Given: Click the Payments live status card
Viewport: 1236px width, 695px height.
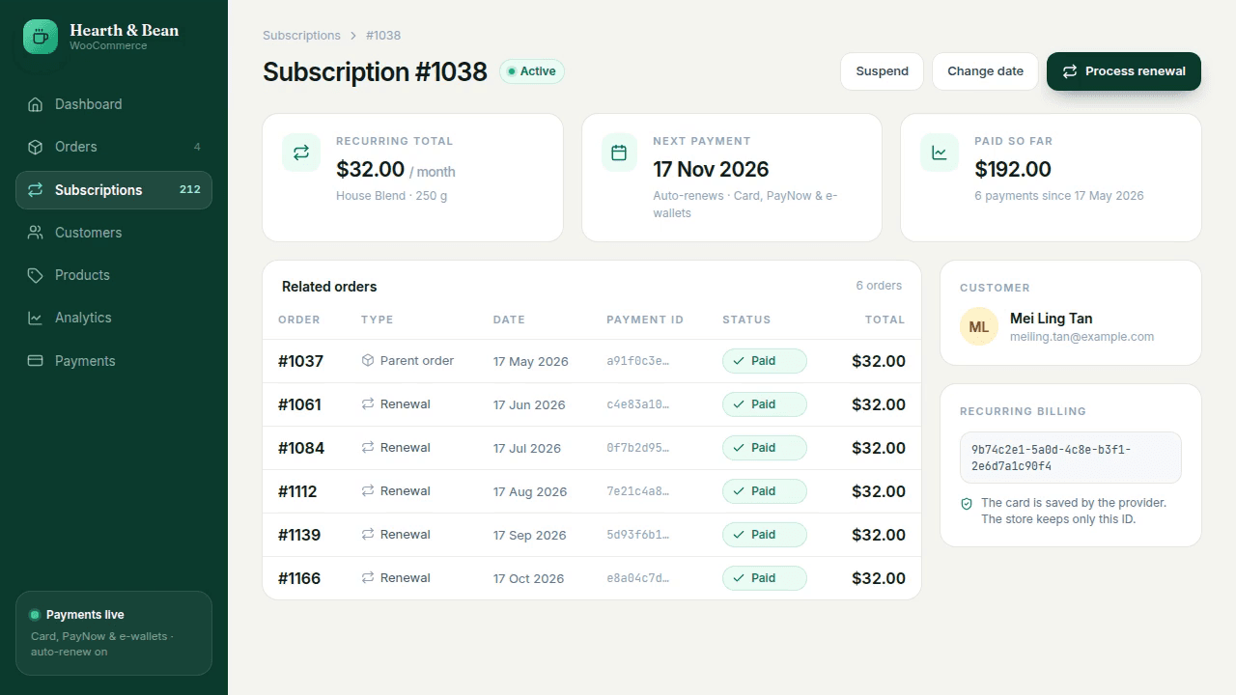Looking at the screenshot, I should click(x=114, y=633).
